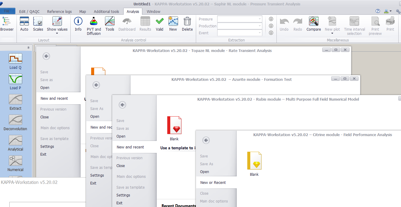Image resolution: width=401 pixels, height=207 pixels.
Task: Switch to the Additional tools tab
Action: 106,11
